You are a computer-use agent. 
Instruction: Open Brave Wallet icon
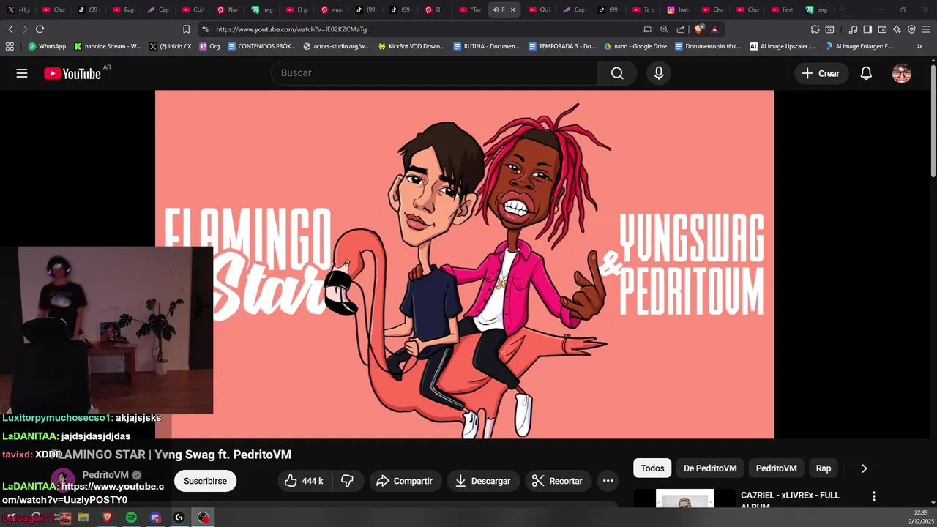pyautogui.click(x=882, y=29)
